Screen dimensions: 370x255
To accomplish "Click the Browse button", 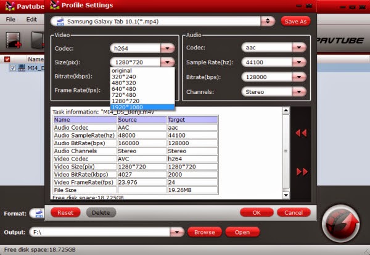I will [x=205, y=232].
